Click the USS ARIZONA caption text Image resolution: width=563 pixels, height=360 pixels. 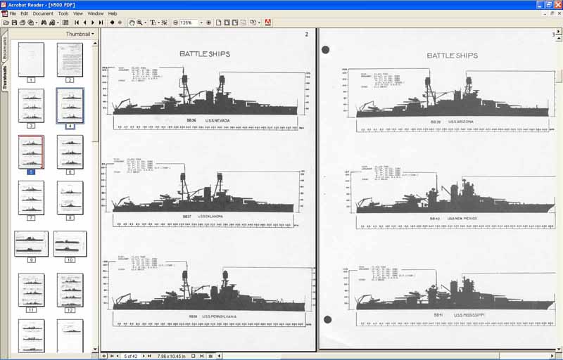point(461,122)
